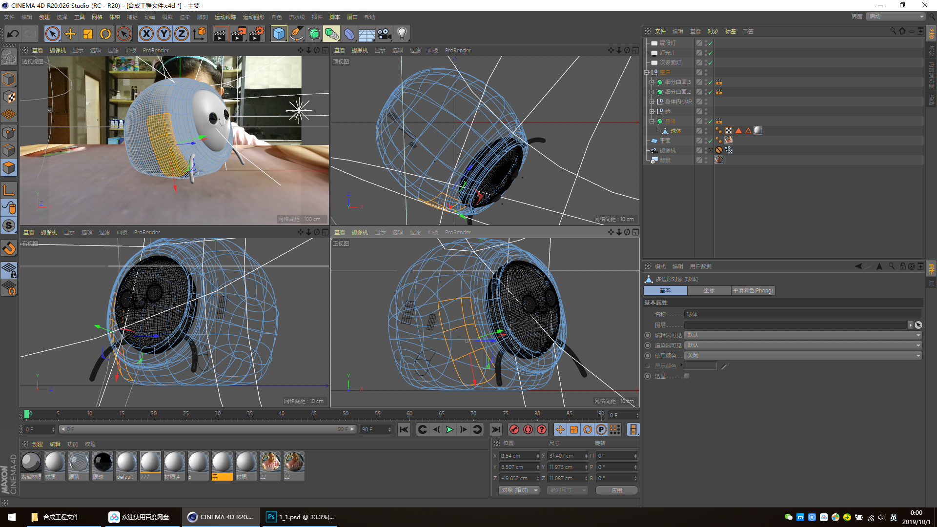The image size is (937, 527).
Task: Open the Windows Start menu
Action: [x=12, y=517]
